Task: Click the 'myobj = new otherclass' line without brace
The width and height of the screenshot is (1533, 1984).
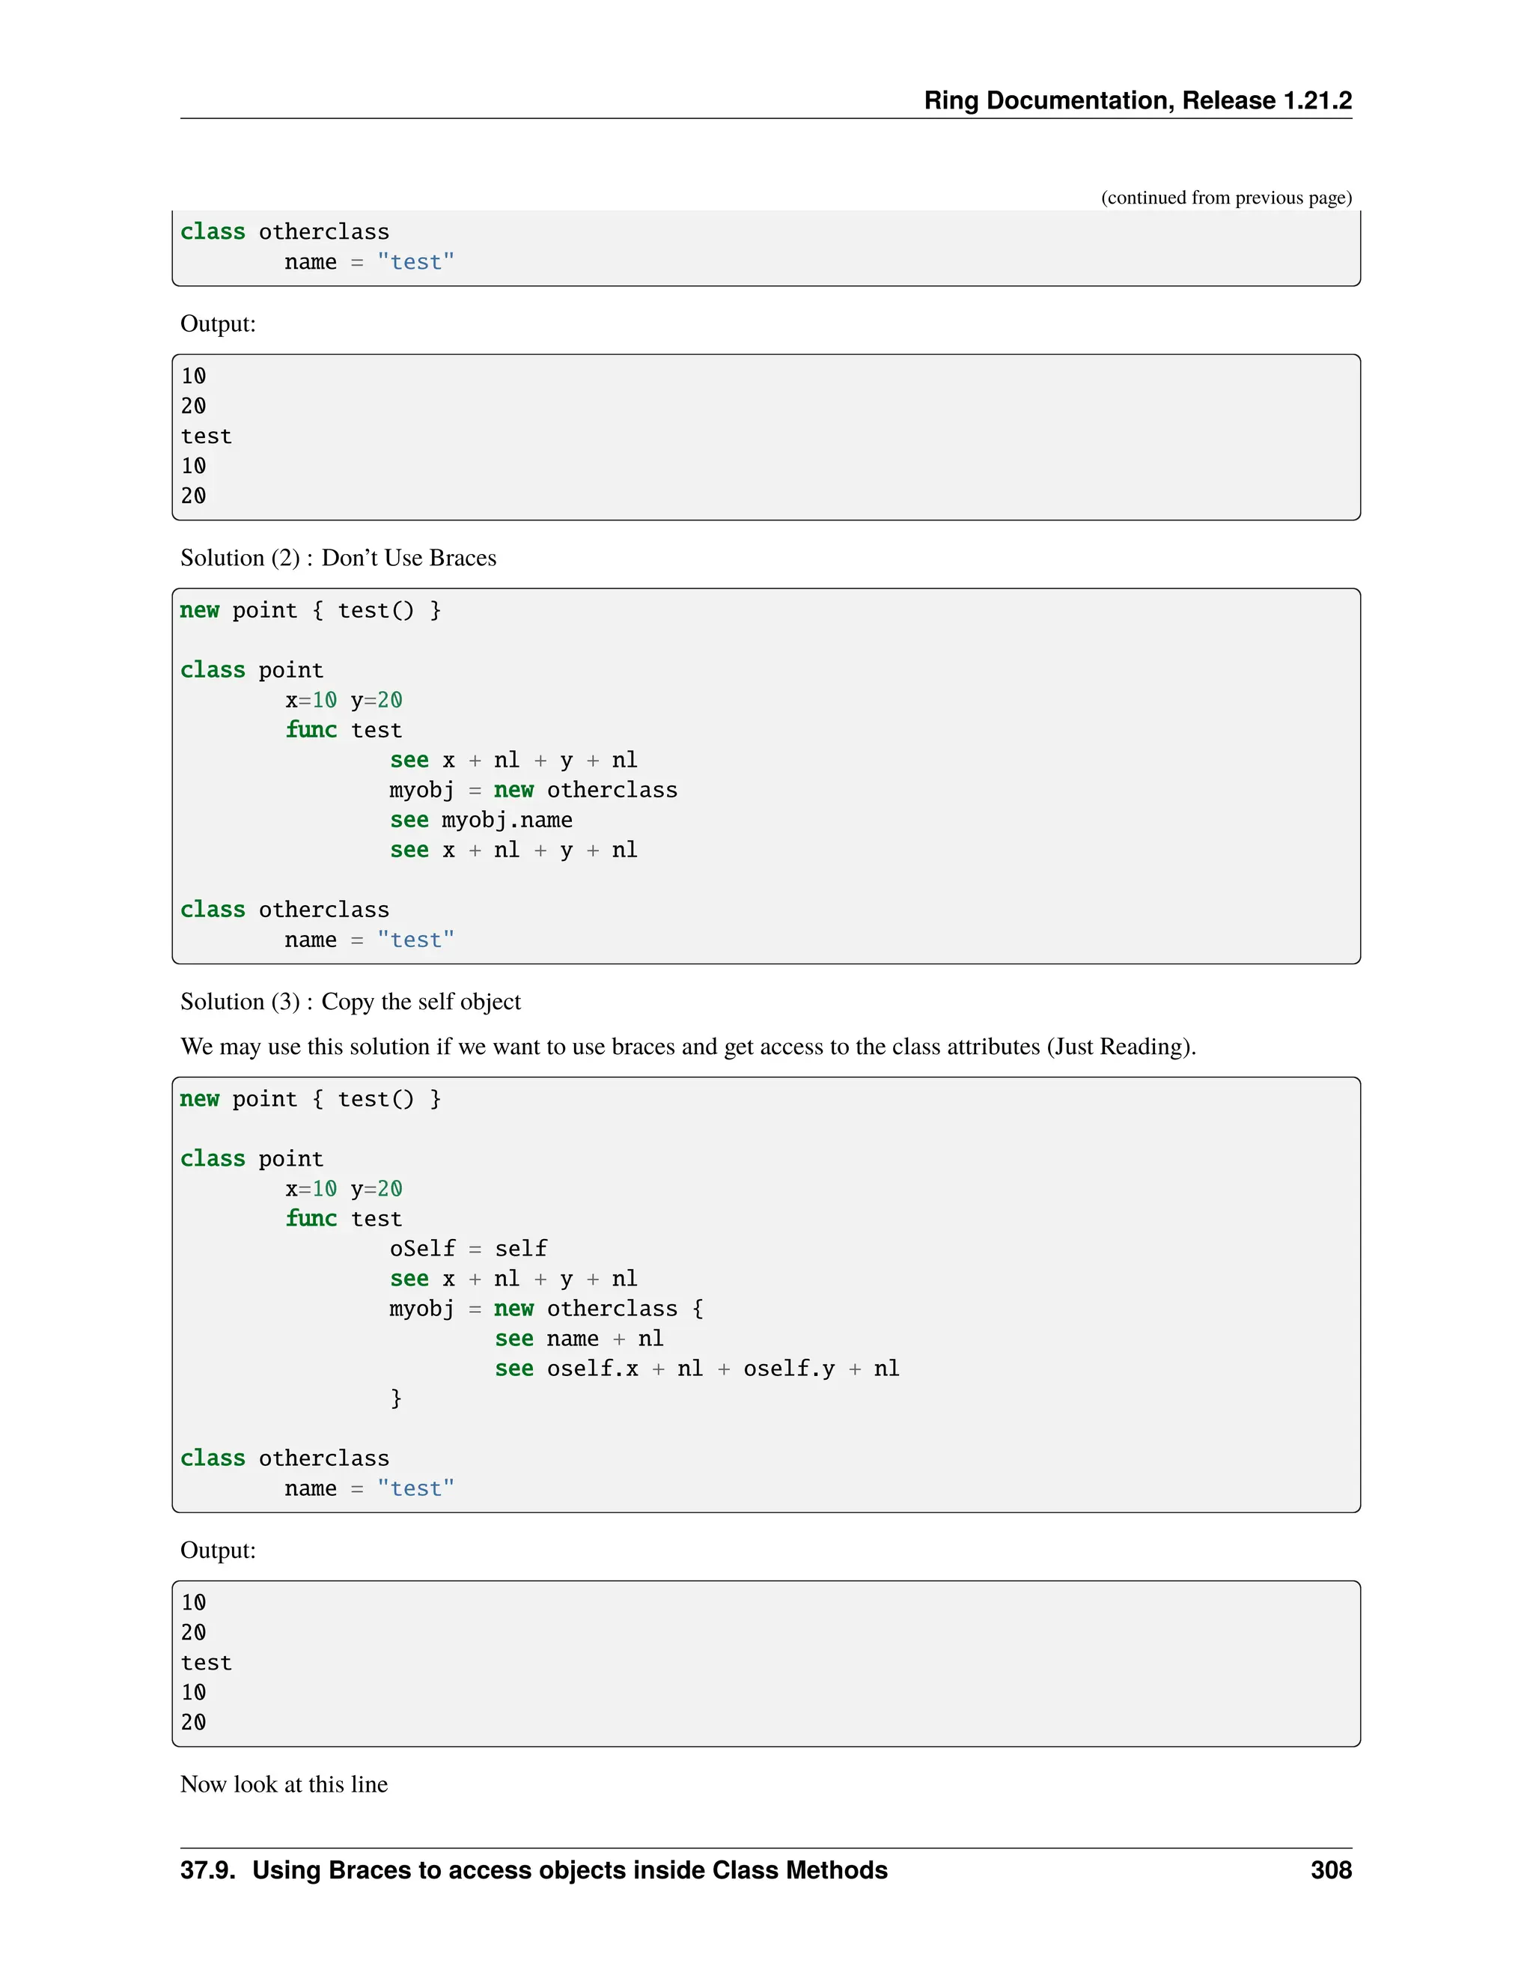Action: (x=533, y=789)
